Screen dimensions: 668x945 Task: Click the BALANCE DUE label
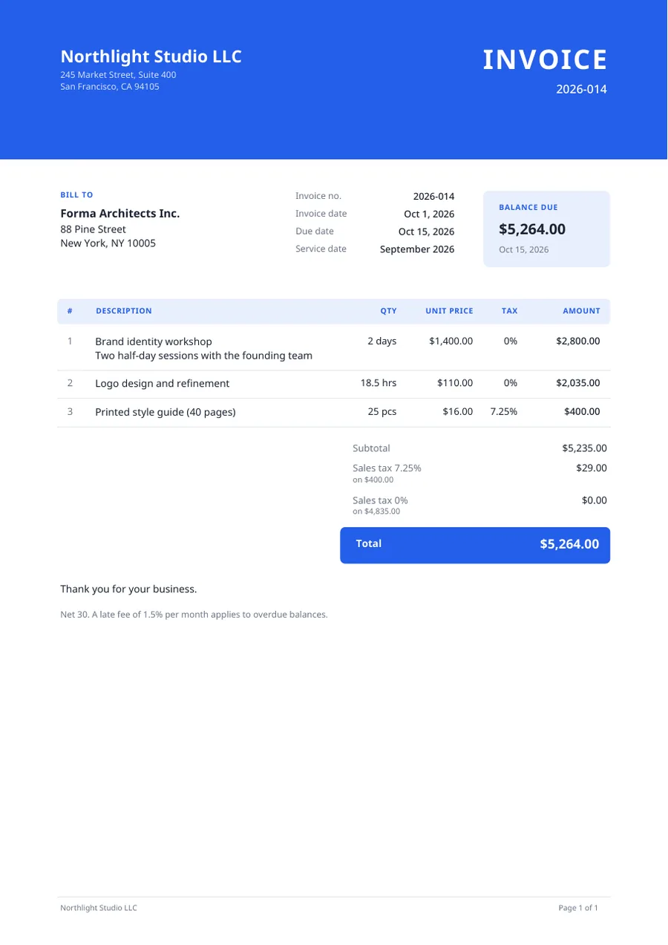click(x=528, y=208)
